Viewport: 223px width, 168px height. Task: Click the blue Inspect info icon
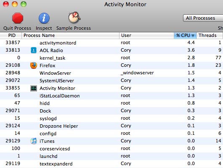click(x=44, y=18)
